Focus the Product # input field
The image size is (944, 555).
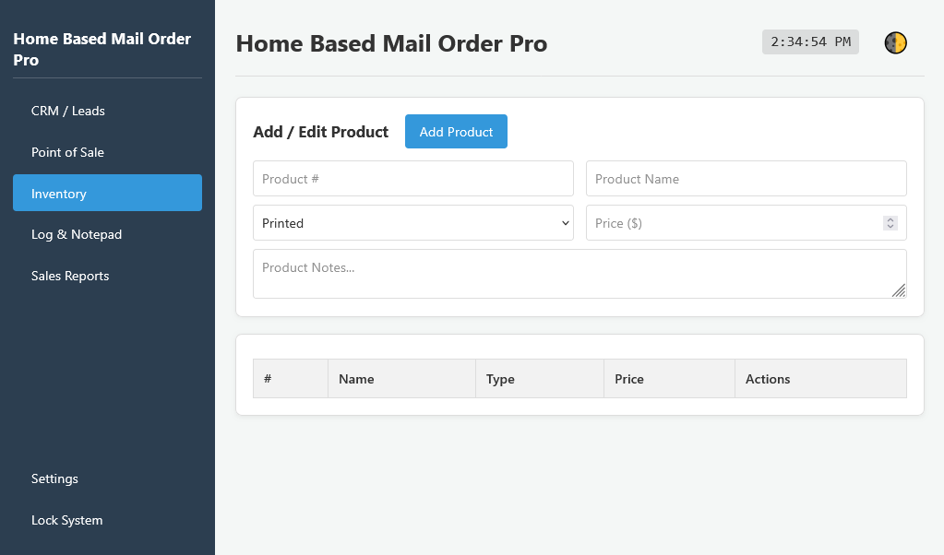413,179
